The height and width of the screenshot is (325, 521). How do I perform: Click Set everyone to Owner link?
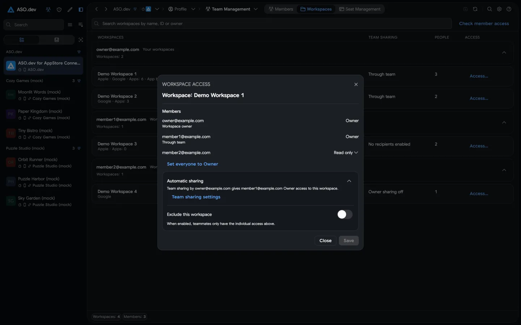192,164
